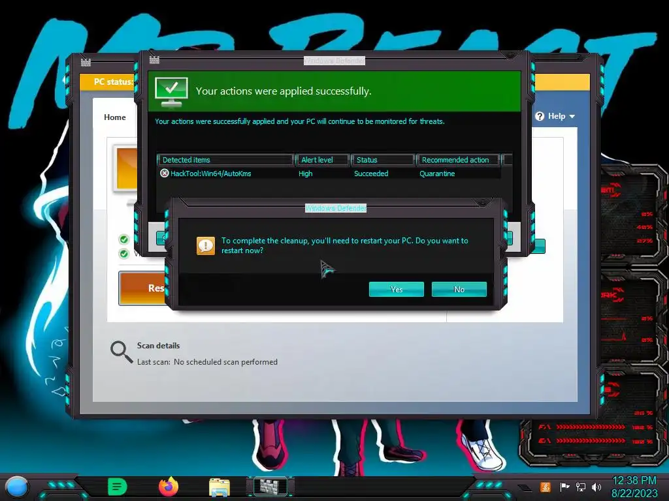Open the green notes app on taskbar
This screenshot has width=669, height=501.
[x=118, y=487]
